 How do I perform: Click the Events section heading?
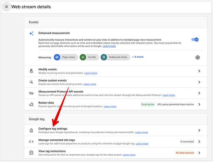pos(34,22)
